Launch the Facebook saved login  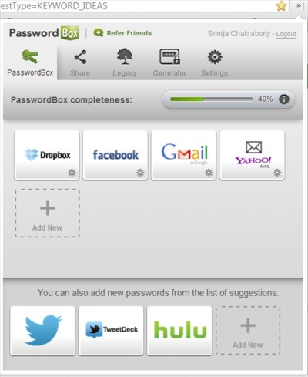click(x=115, y=155)
